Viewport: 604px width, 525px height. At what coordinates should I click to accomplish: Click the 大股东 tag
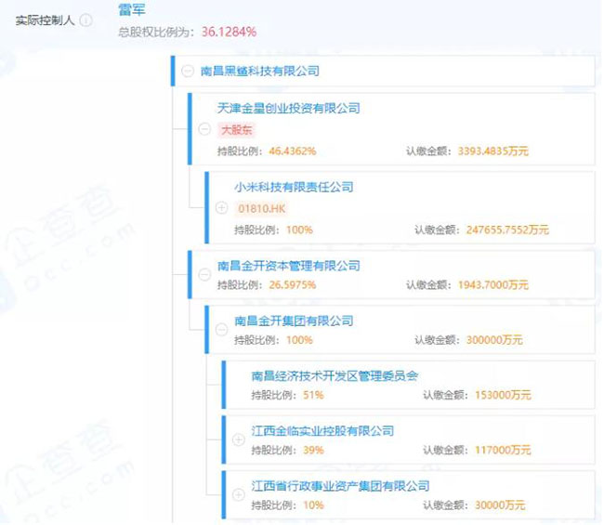coord(237,130)
